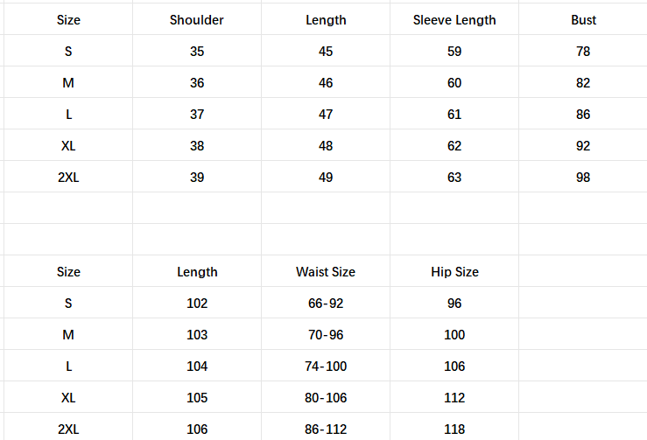Click the Sleeve Length header cell

(454, 20)
